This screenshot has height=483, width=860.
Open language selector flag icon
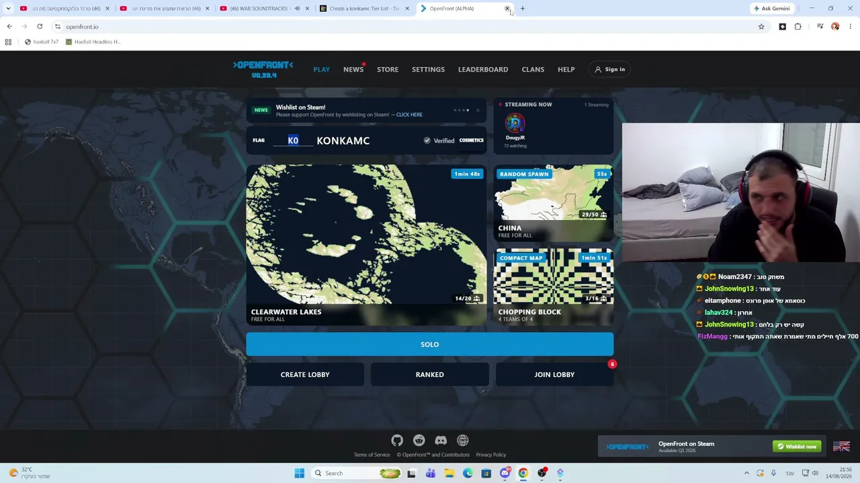[841, 447]
